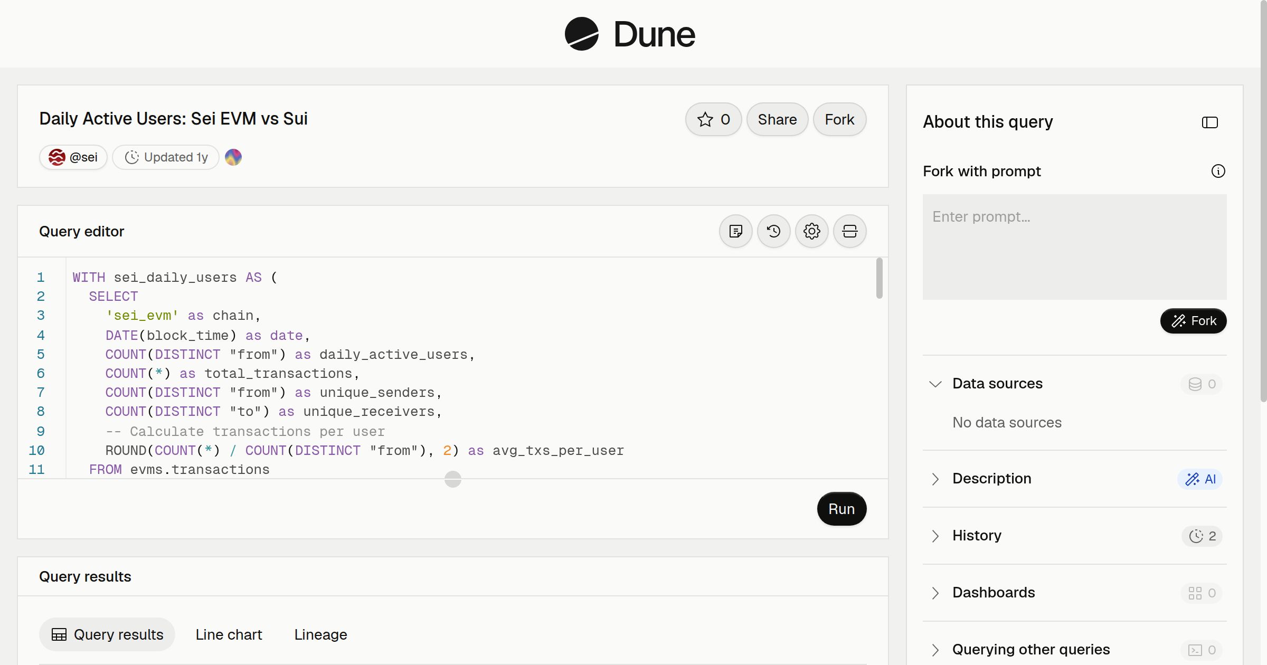The width and height of the screenshot is (1267, 665).
Task: Click the query title Daily Active Users text
Action: [x=173, y=118]
